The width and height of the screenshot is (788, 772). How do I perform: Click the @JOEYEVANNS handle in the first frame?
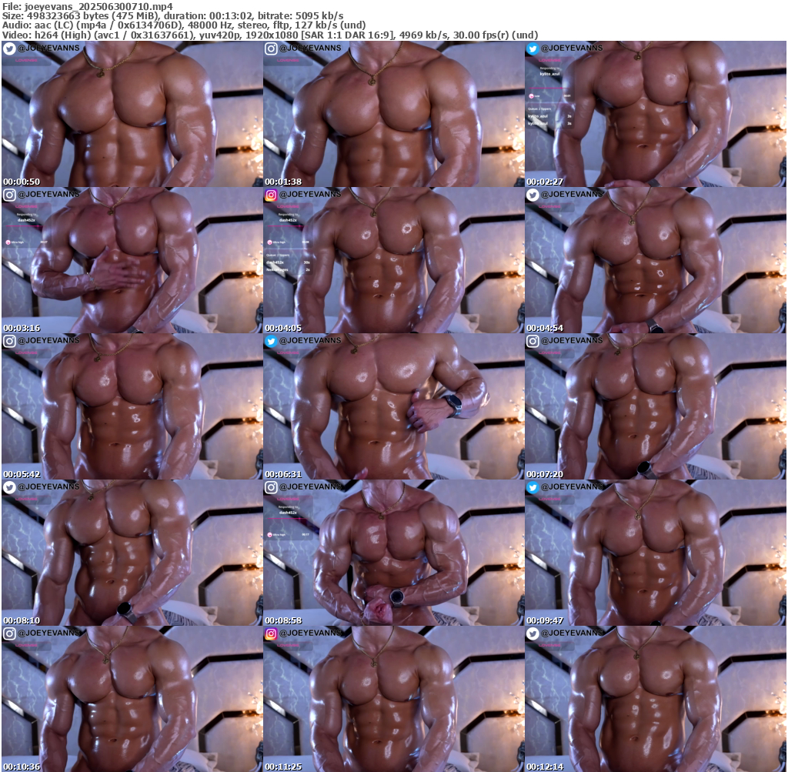pyautogui.click(x=48, y=48)
